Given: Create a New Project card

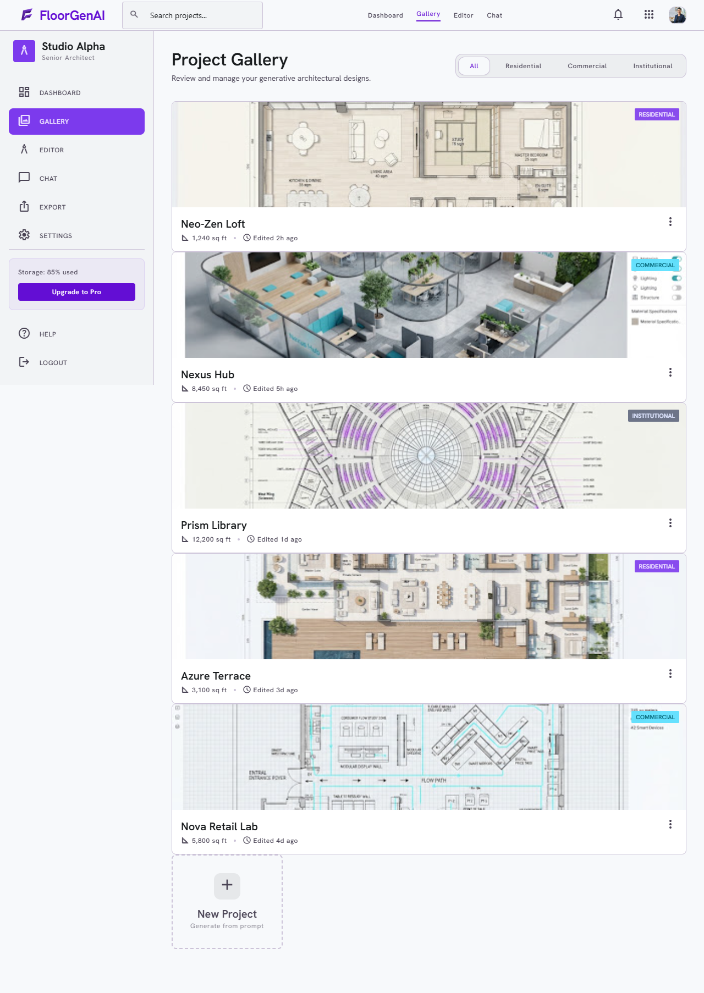Looking at the screenshot, I should [x=227, y=902].
